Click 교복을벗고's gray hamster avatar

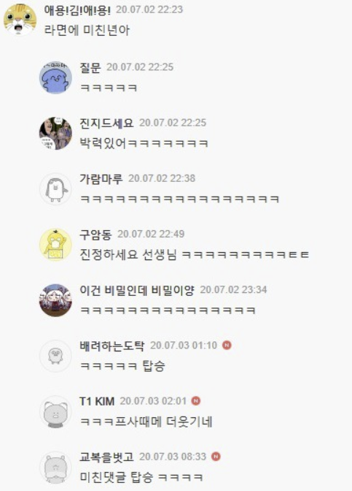pyautogui.click(x=55, y=468)
